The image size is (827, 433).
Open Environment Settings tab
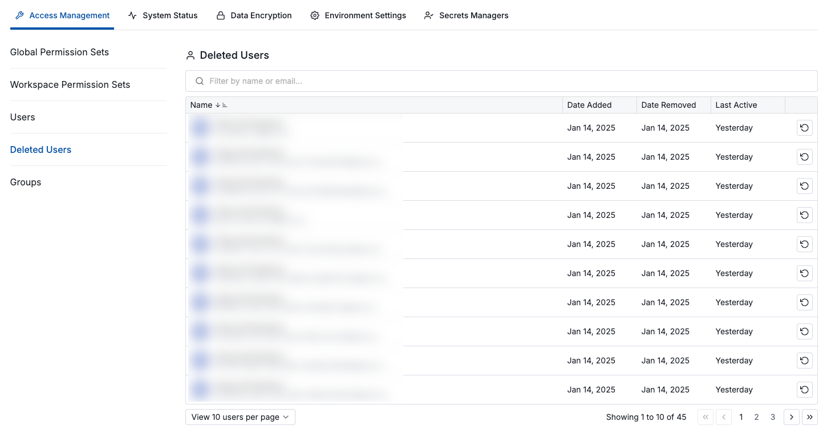(x=358, y=15)
